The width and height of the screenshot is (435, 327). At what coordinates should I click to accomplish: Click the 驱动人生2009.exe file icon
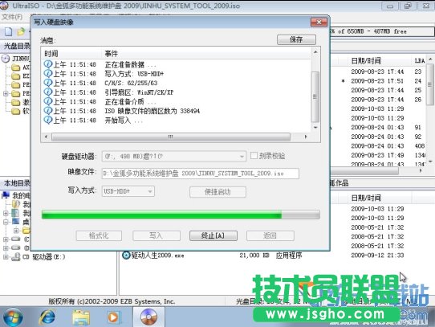126,255
